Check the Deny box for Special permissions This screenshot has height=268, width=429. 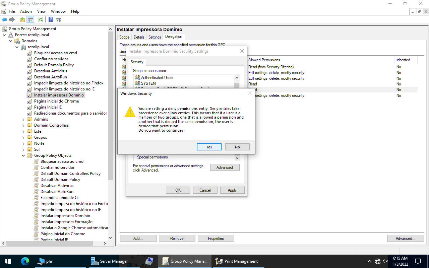(226, 157)
